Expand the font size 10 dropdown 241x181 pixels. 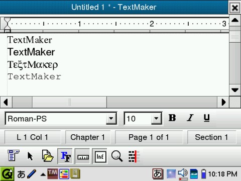tap(156, 118)
